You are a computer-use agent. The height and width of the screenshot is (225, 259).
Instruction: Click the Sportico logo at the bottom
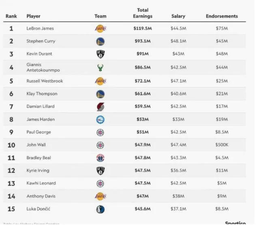[235, 222]
